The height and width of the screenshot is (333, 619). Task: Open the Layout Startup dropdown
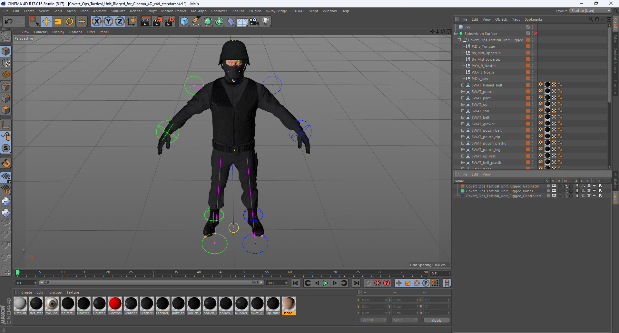click(x=590, y=11)
